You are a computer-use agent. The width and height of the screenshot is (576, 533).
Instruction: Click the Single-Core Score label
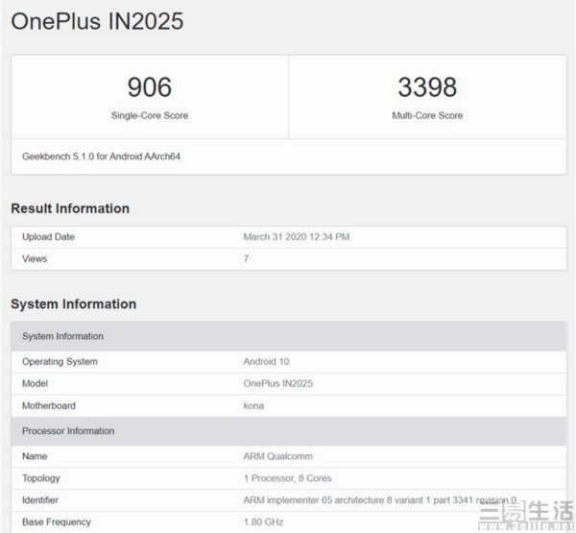(150, 115)
